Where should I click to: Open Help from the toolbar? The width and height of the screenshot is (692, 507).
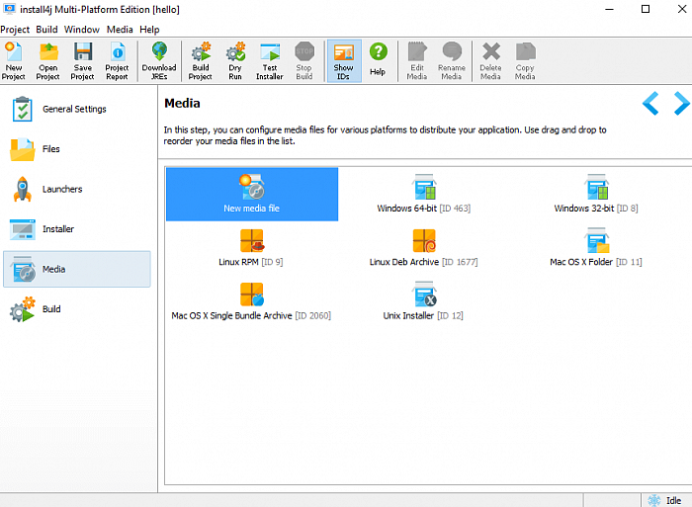(378, 59)
